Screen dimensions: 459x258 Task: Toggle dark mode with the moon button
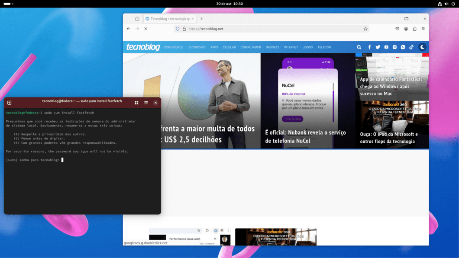(423, 47)
